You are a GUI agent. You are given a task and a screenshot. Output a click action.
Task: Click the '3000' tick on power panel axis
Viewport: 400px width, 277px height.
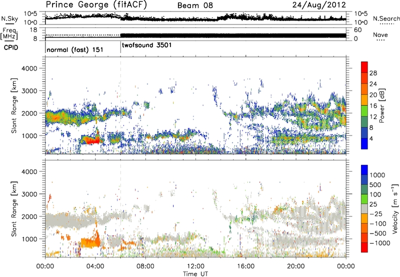tap(29, 91)
